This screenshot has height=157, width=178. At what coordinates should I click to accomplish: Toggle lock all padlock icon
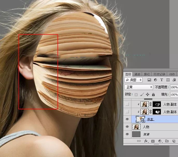(x=153, y=95)
